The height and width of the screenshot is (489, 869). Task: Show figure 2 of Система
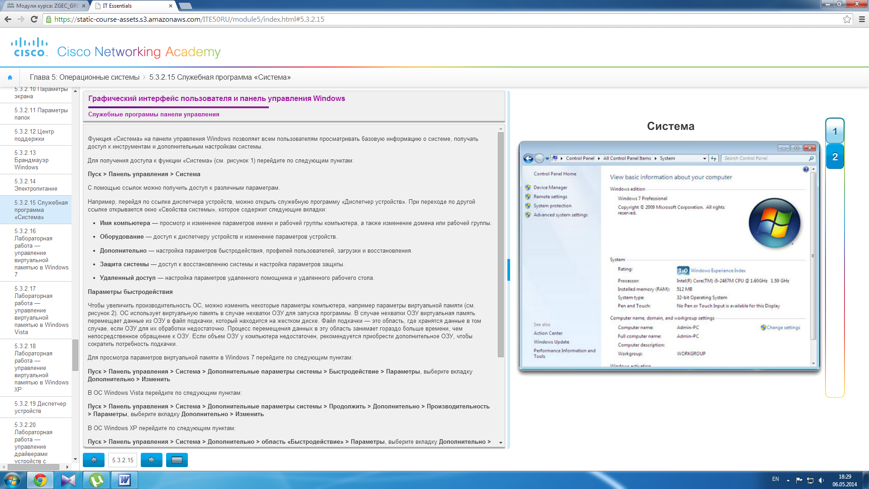(835, 157)
